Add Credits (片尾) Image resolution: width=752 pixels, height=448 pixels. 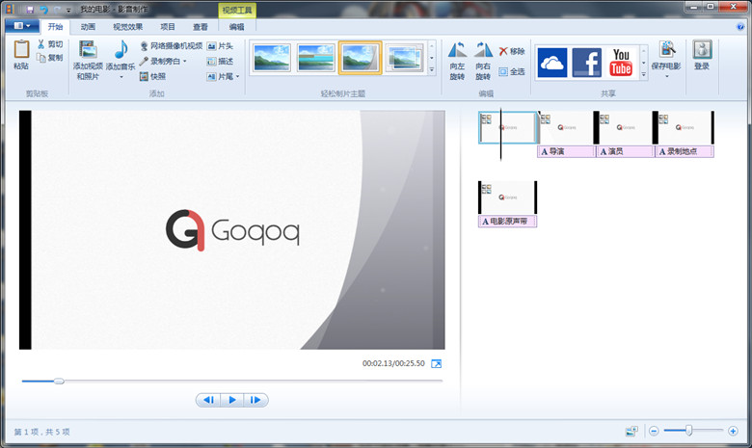[220, 76]
